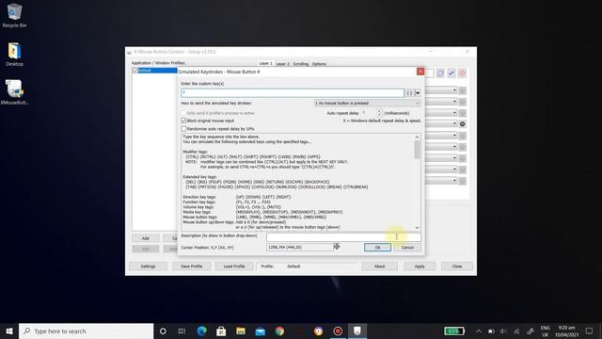Image resolution: width=602 pixels, height=339 pixels.
Task: Toggle the Default profile checkbox
Action: coord(135,71)
